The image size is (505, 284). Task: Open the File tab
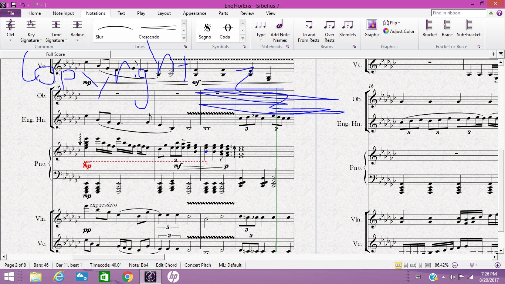pyautogui.click(x=11, y=13)
